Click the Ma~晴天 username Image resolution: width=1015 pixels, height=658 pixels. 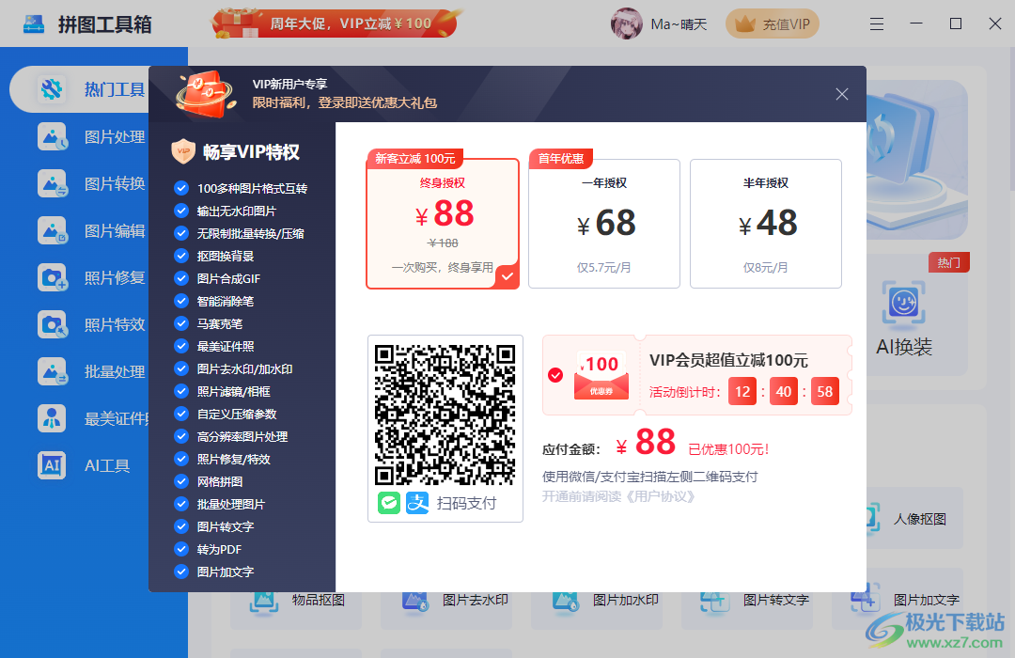tap(679, 23)
